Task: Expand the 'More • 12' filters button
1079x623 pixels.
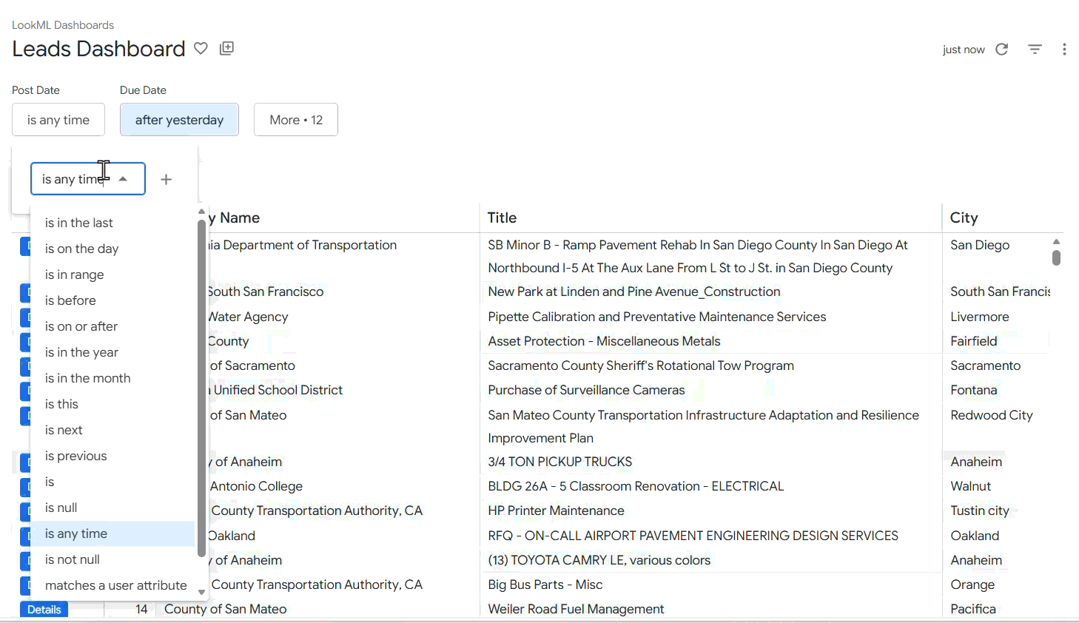Action: (x=296, y=120)
